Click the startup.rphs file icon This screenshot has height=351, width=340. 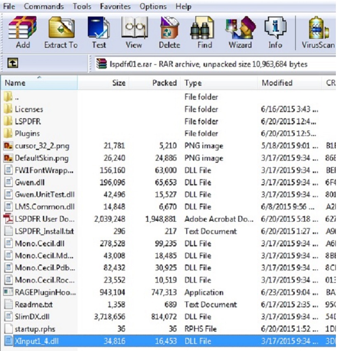[8, 329]
